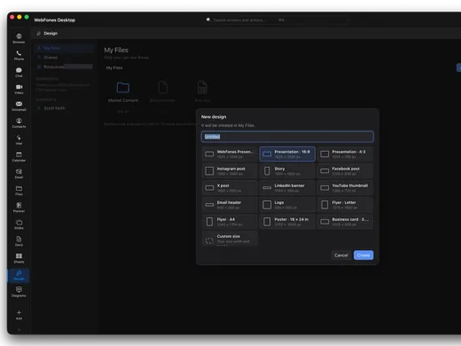Viewport: 461px width, 346px height.
Task: Choose the Flyer - Letter preset
Action: coord(345,205)
